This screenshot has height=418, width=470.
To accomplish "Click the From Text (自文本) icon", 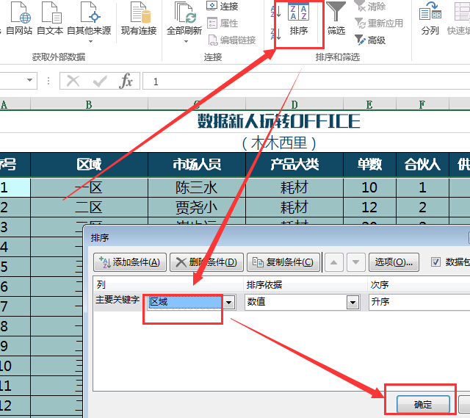I will coord(51,18).
